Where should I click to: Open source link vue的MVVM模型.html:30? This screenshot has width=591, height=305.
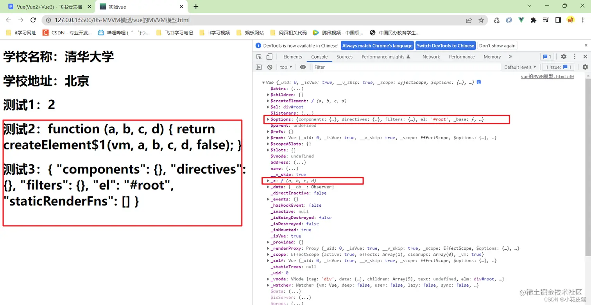[x=547, y=76]
